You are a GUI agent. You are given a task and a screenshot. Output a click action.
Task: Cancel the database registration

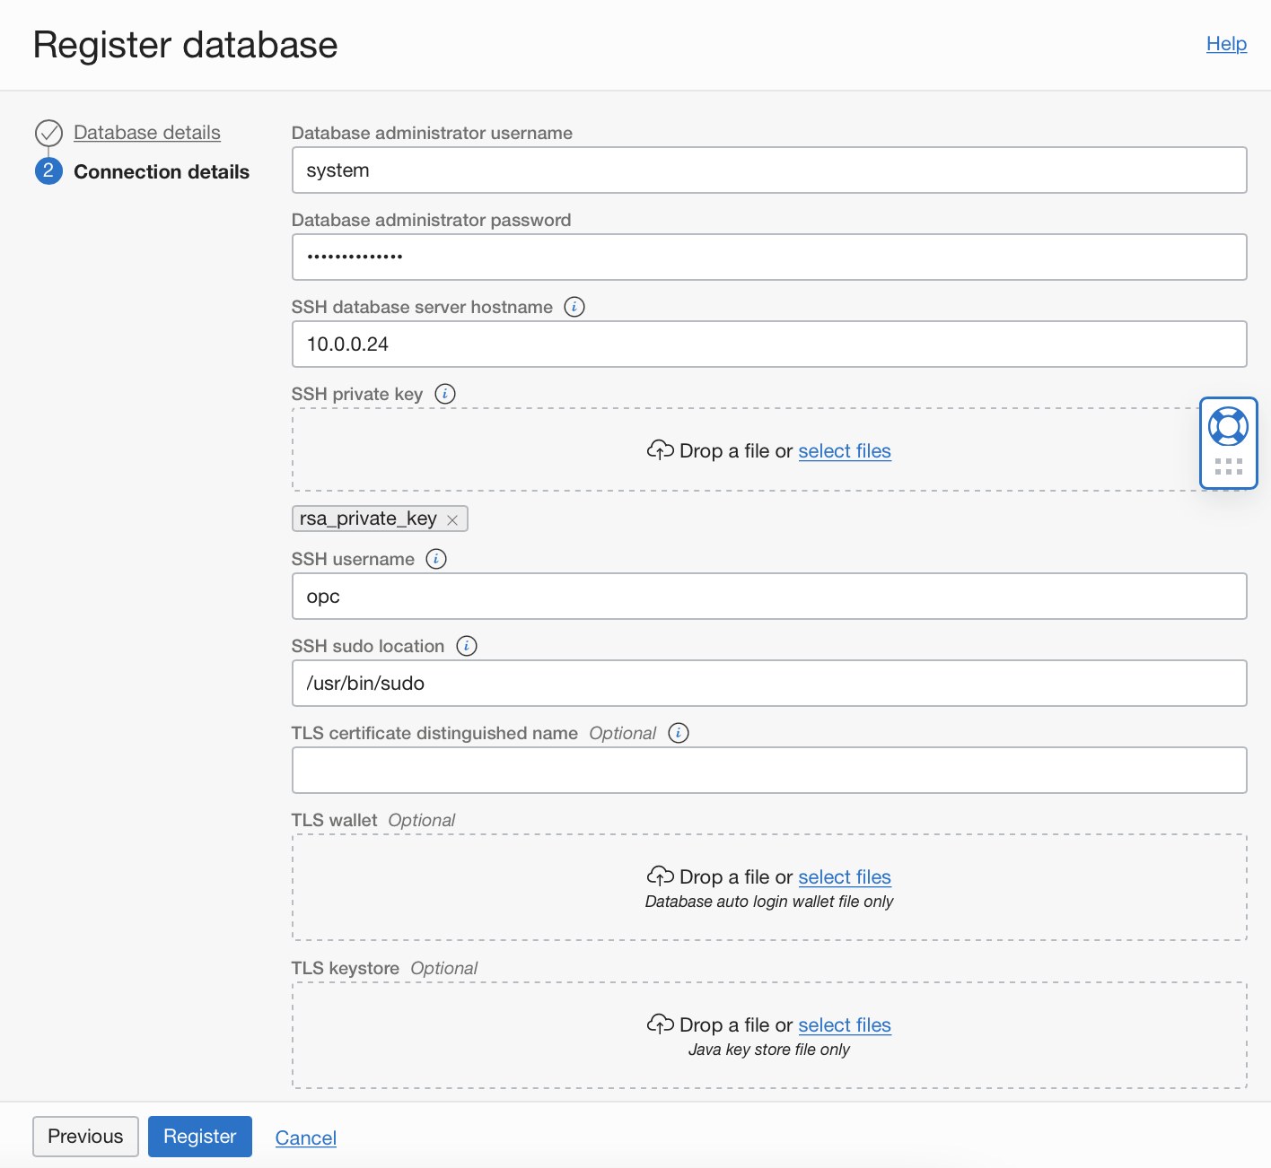[305, 1137]
